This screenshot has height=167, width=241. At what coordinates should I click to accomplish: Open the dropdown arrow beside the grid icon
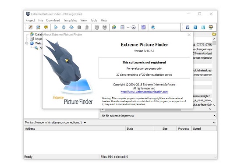128,27
